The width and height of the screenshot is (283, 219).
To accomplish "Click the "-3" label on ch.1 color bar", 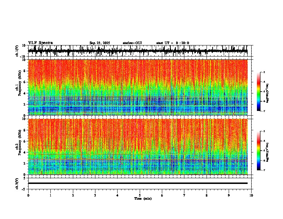I will 263,72.
